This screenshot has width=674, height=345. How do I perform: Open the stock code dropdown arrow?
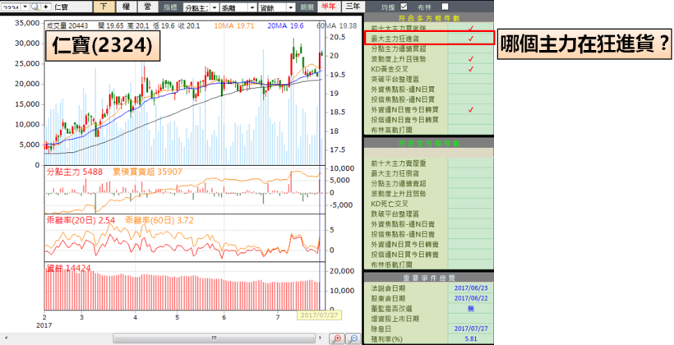click(x=25, y=7)
